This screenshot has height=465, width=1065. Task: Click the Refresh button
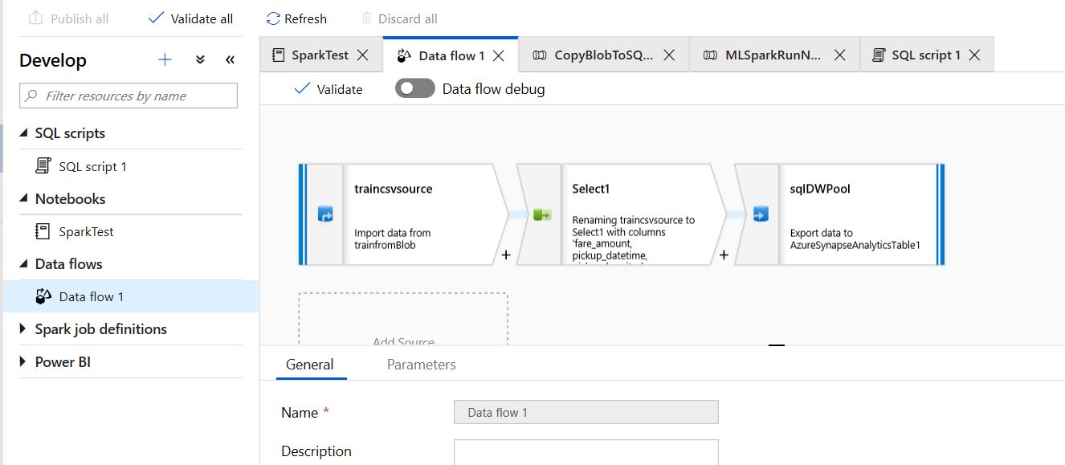[x=296, y=18]
